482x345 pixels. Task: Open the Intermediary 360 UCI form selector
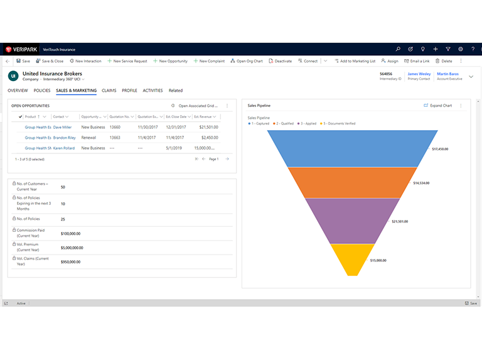click(x=63, y=79)
